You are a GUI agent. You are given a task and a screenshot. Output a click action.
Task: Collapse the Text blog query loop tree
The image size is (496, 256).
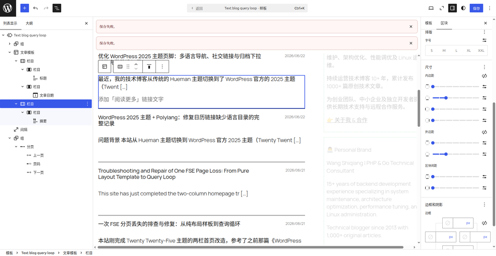coord(3,35)
